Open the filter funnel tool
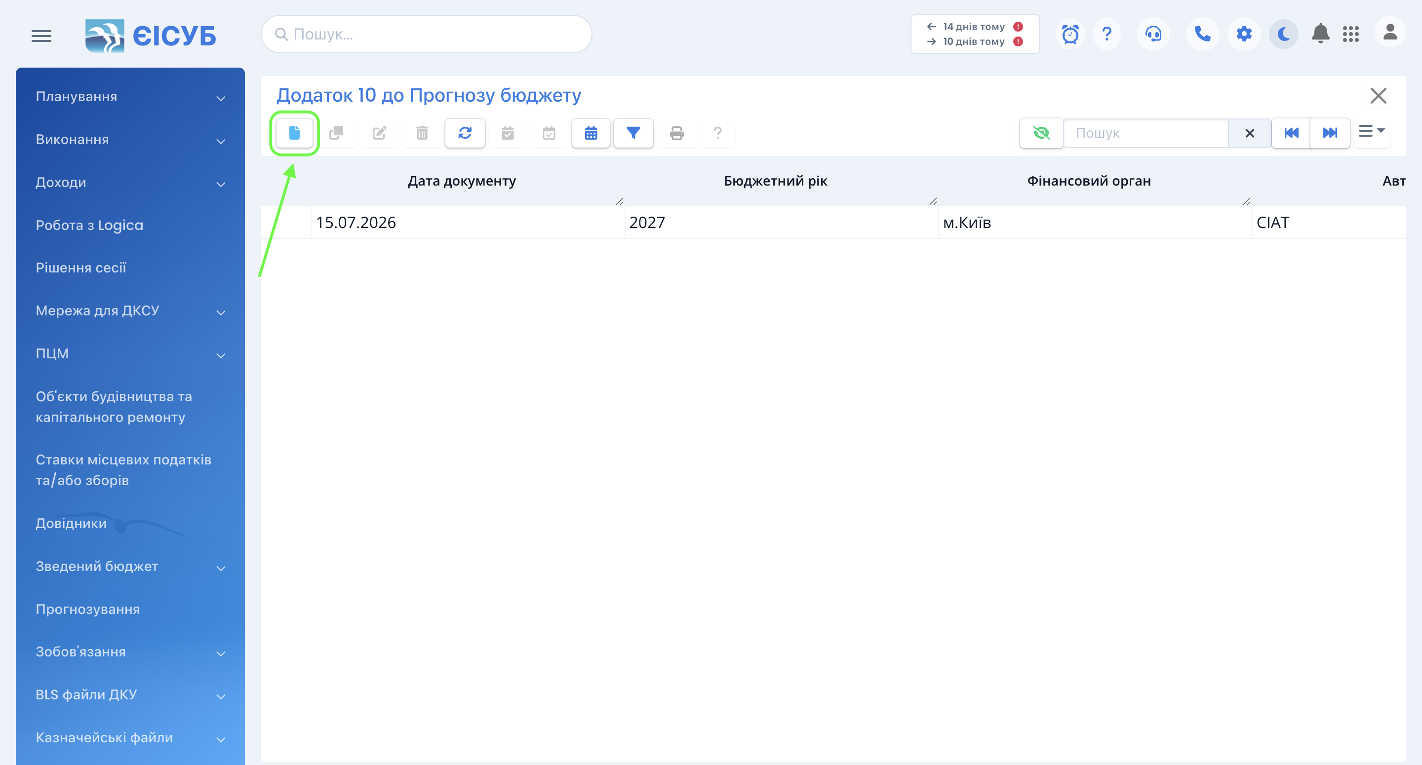The width and height of the screenshot is (1422, 765). coord(633,133)
